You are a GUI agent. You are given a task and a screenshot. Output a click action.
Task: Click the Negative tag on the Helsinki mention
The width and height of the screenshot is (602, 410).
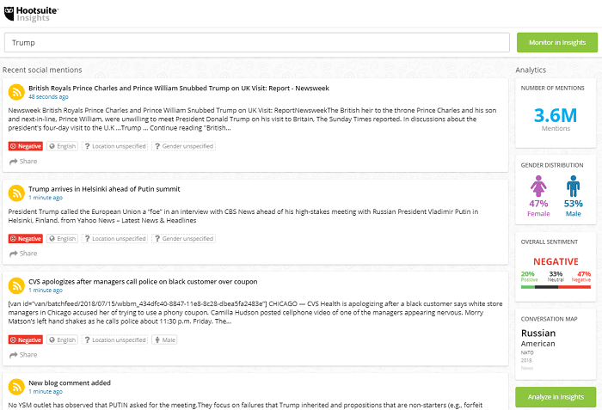pos(25,238)
